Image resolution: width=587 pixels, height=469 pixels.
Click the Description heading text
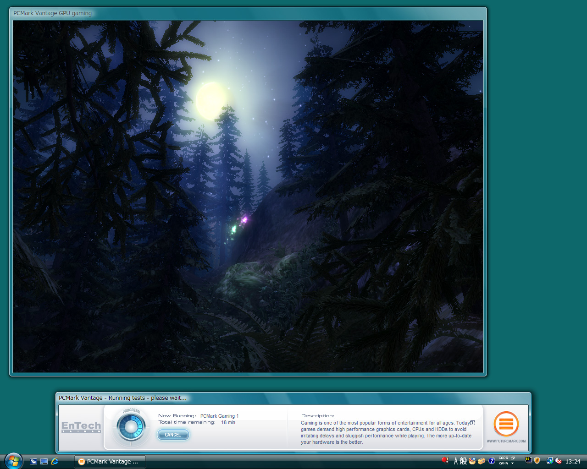click(318, 416)
